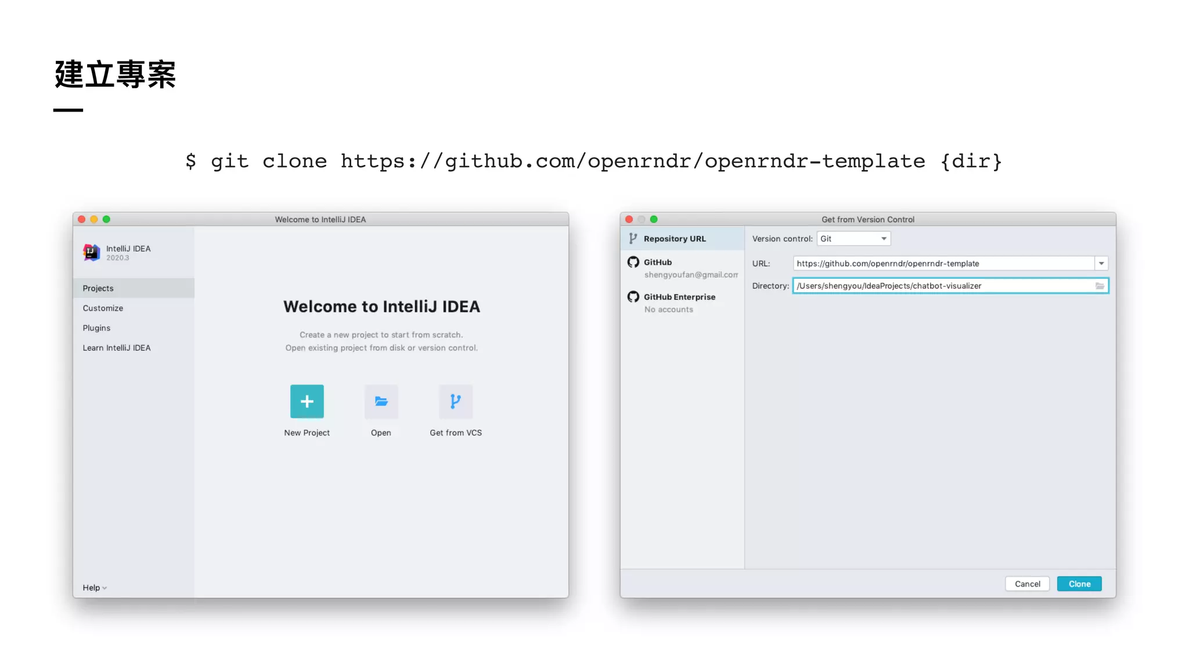Close the Welcome to IntelliJ IDEA window

[81, 220]
